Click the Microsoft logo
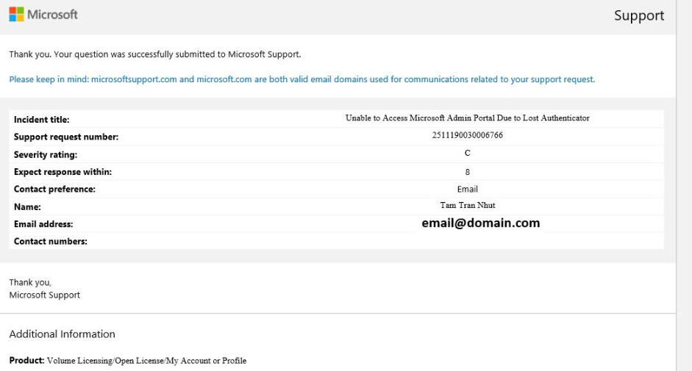This screenshot has width=692, height=371. [x=43, y=15]
